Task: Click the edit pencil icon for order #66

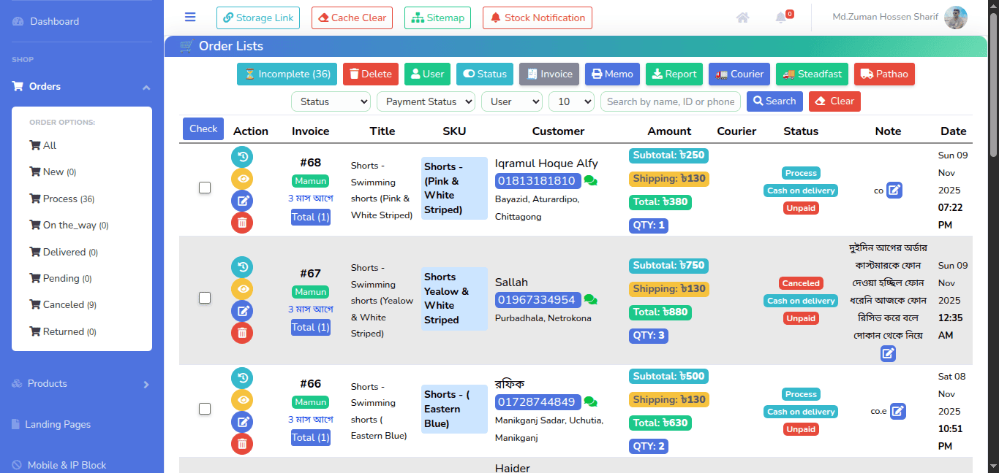Action: 242,422
